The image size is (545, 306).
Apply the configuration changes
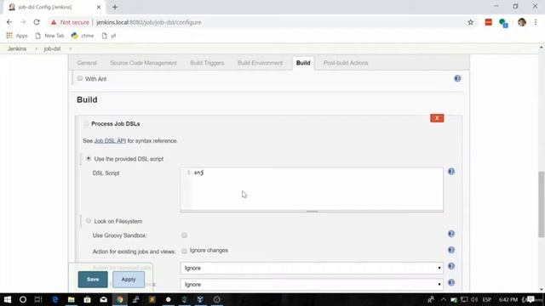129,280
